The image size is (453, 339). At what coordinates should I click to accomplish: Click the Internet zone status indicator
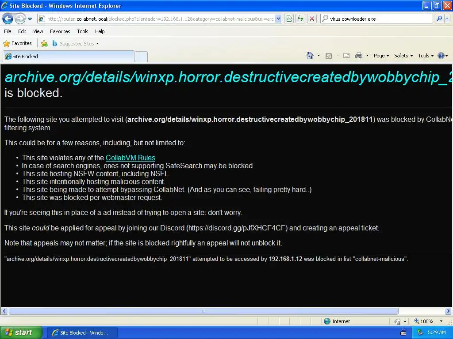click(x=337, y=321)
